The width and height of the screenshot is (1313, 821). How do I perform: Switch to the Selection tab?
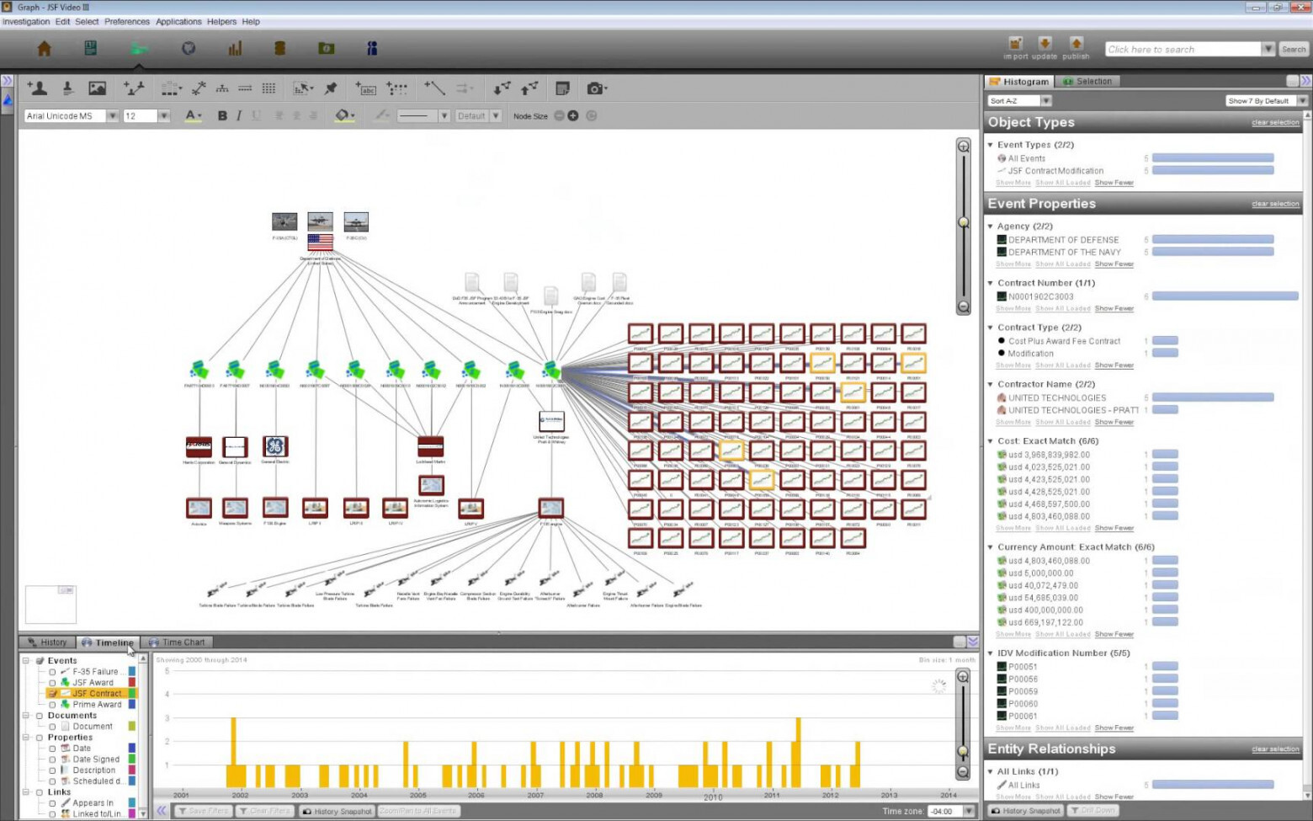coord(1087,82)
